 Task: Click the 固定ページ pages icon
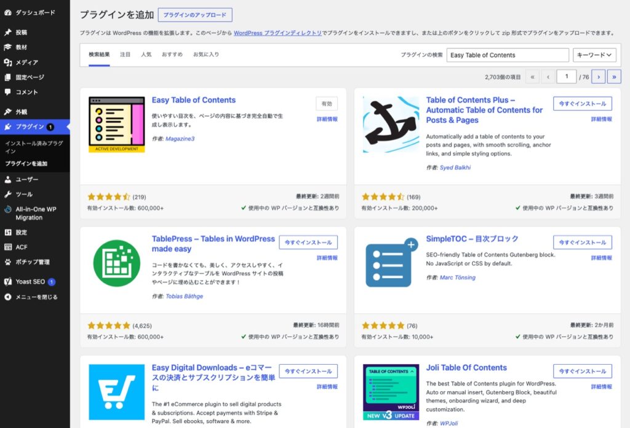tap(7, 77)
